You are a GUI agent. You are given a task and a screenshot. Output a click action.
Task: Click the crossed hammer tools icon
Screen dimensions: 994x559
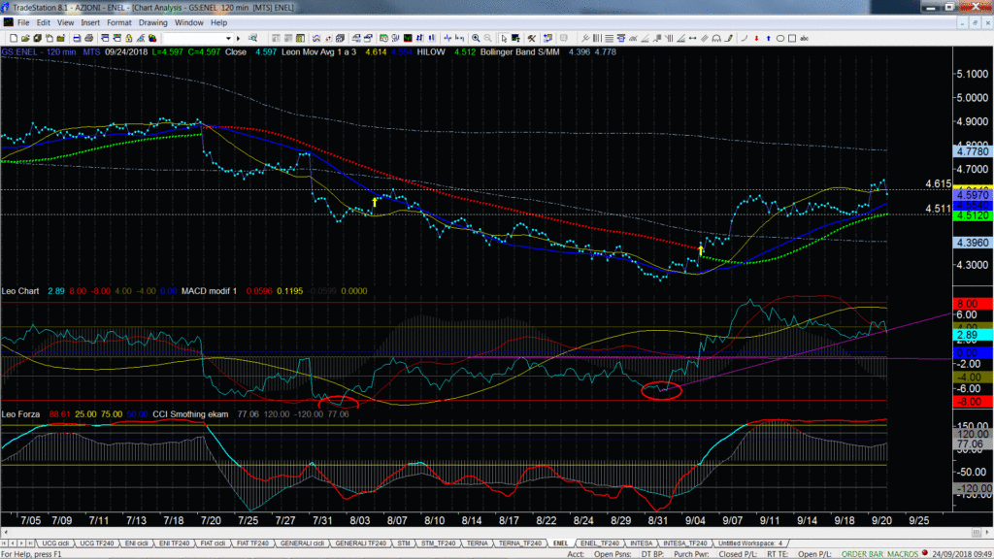(x=531, y=38)
